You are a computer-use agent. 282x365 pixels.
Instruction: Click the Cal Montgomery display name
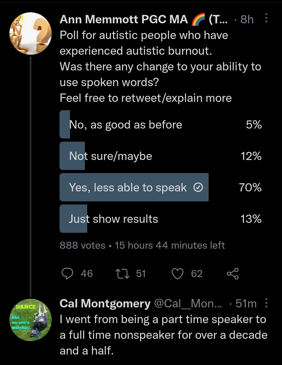click(x=105, y=303)
